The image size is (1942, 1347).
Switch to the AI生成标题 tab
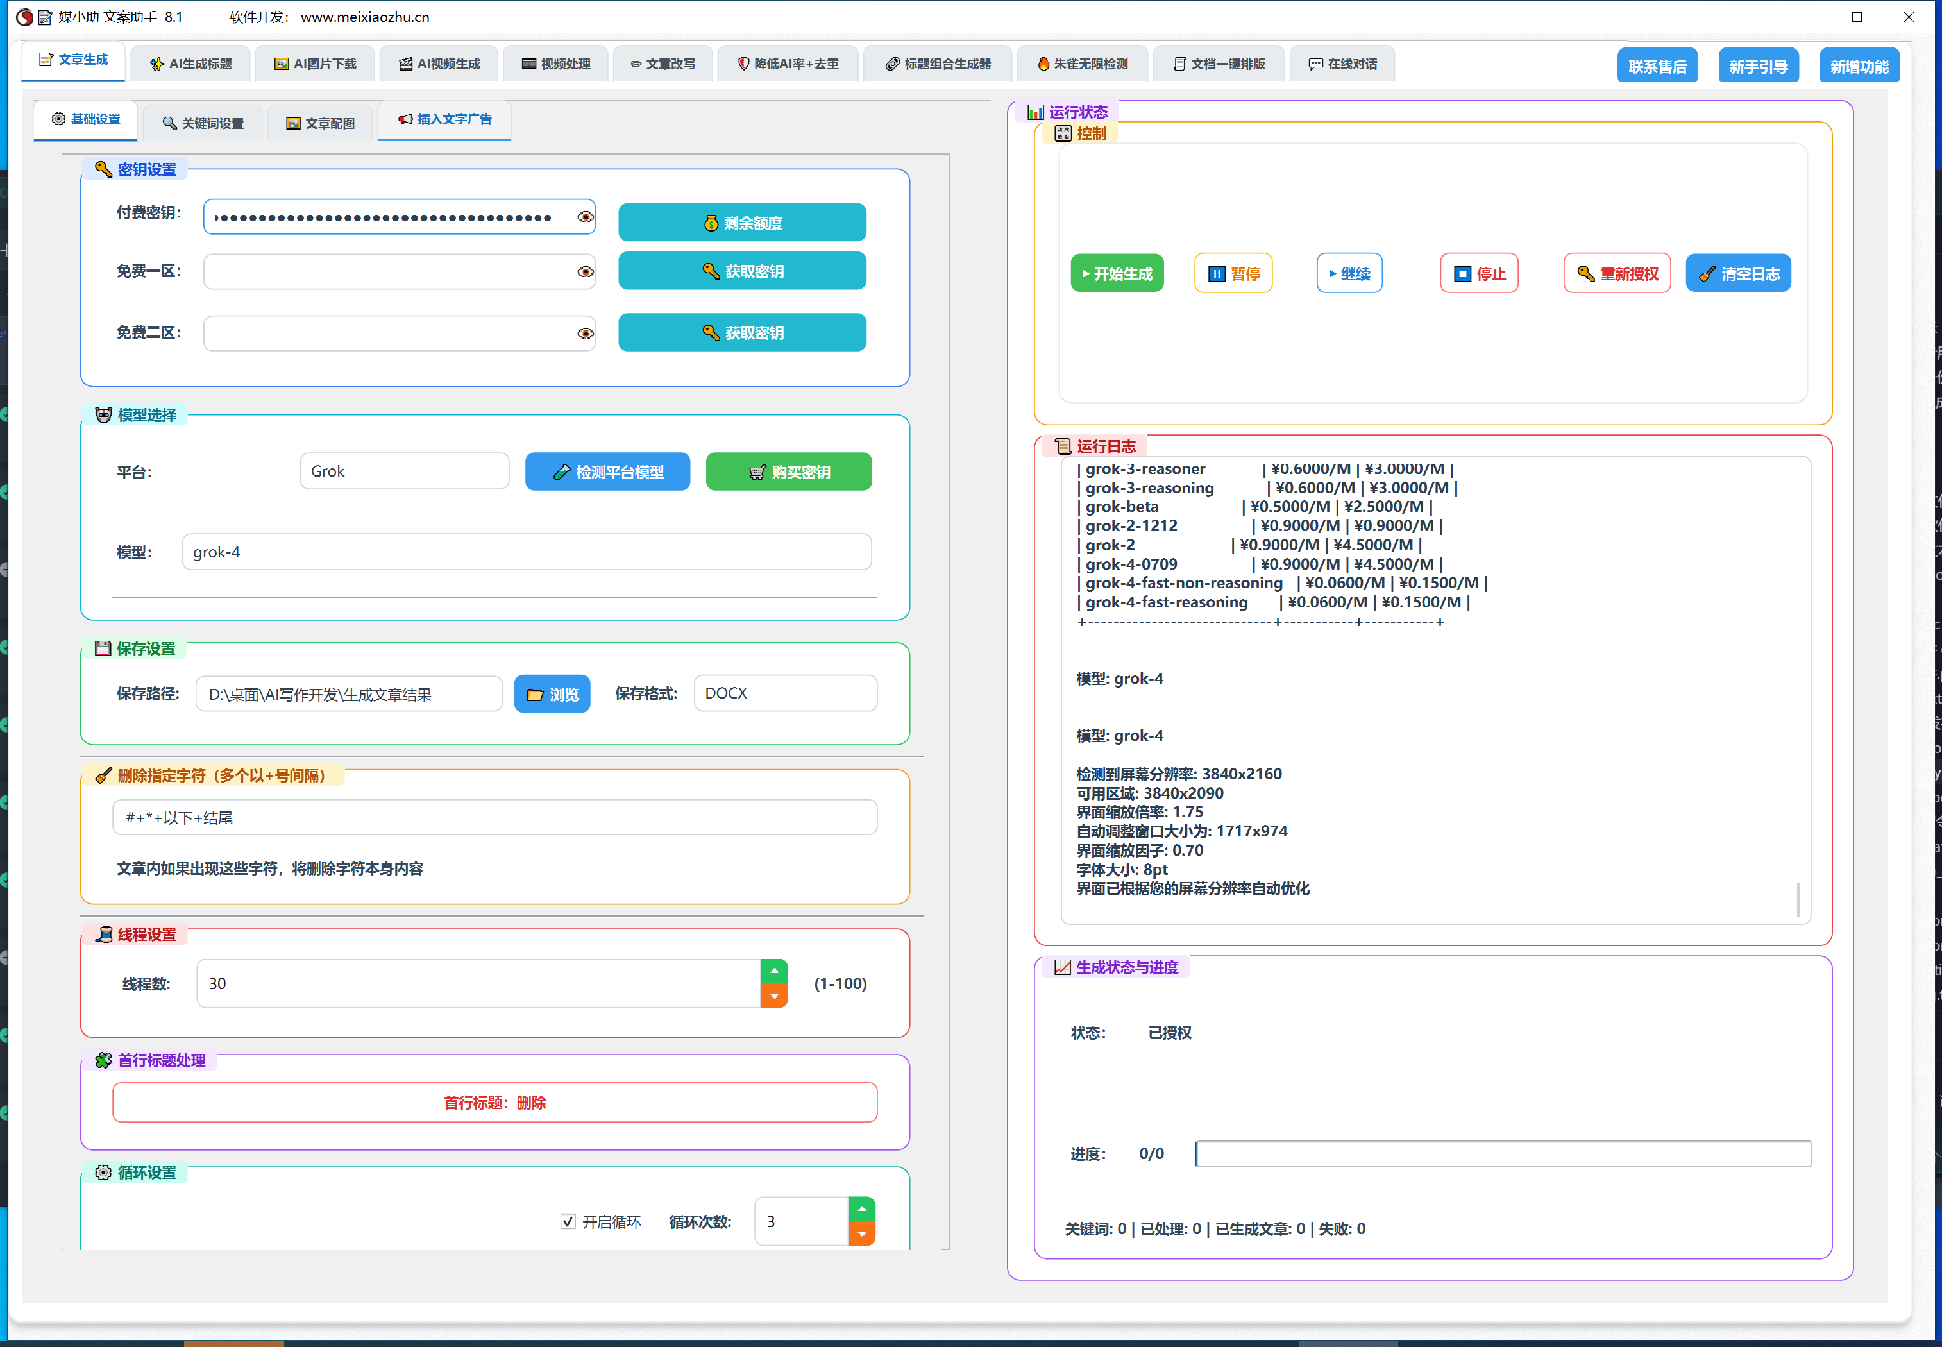click(x=190, y=64)
